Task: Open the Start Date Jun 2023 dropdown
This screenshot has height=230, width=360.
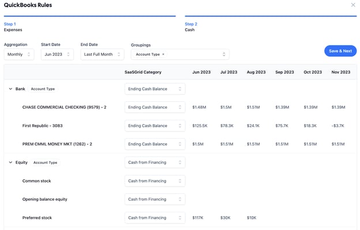Action: (x=57, y=55)
